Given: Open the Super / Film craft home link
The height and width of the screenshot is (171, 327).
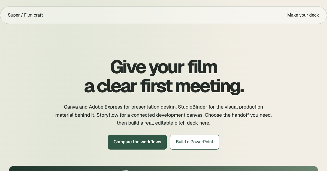Looking at the screenshot, I should [x=25, y=15].
